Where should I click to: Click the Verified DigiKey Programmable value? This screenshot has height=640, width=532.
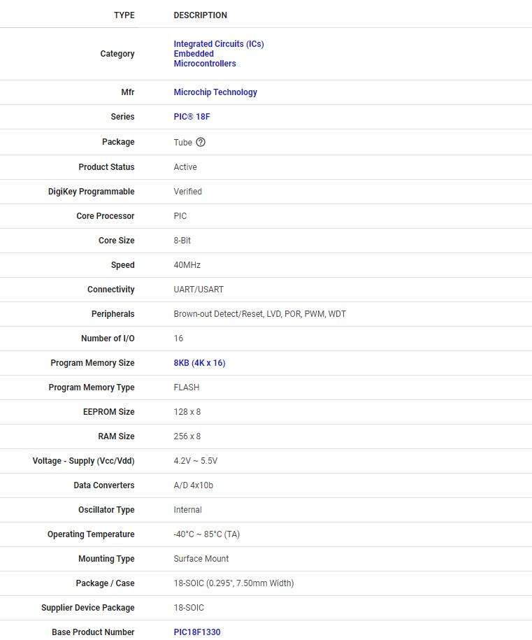187,192
